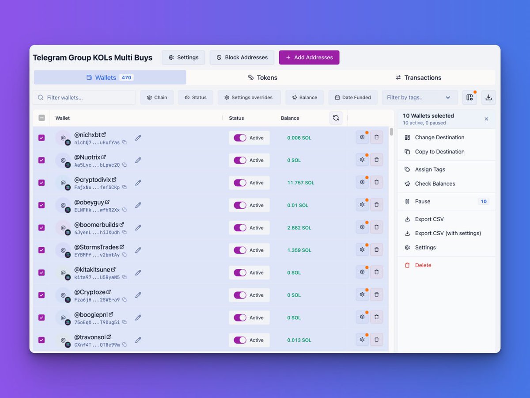Uncheck the @boomerbuilds wallet checkbox
530x398 pixels.
42,228
